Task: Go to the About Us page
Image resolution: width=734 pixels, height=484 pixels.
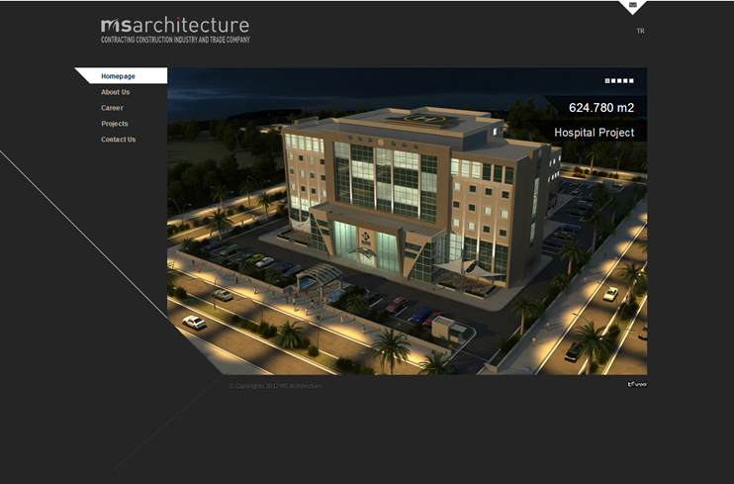Action: click(x=115, y=92)
